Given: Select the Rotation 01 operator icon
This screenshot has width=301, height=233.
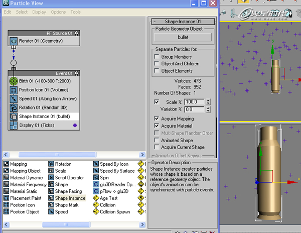Looking at the screenshot, I should tap(14, 107).
